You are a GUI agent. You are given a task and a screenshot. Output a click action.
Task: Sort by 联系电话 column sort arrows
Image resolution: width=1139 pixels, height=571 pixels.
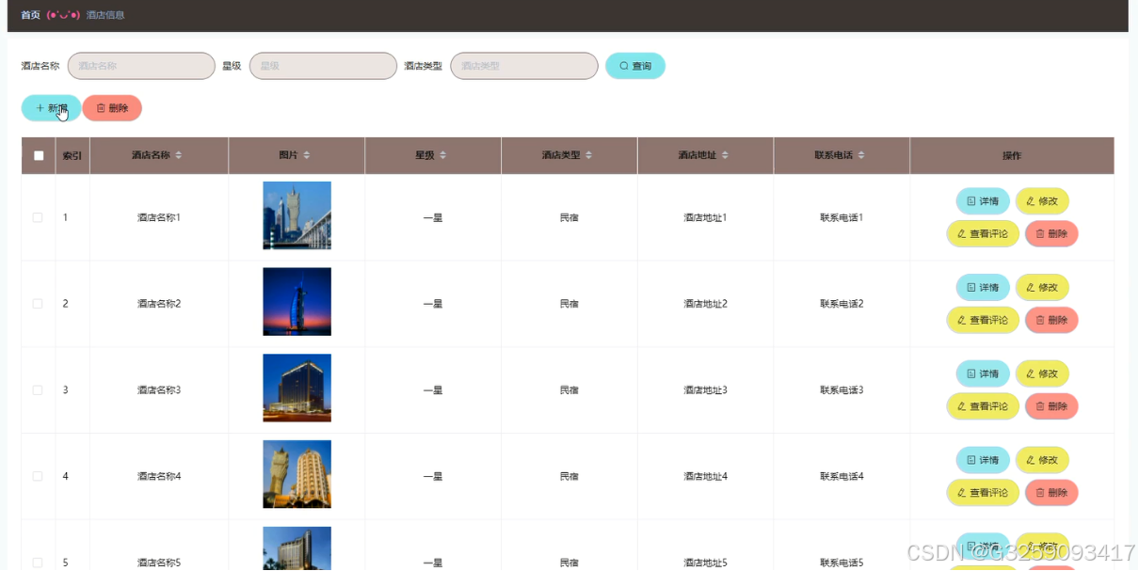point(861,155)
